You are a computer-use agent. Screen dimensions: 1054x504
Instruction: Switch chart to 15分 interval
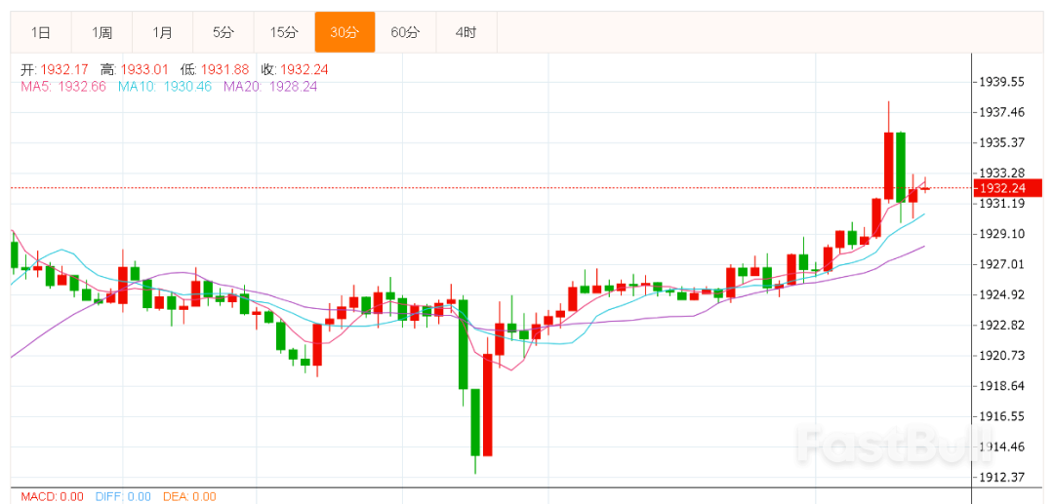coord(284,32)
